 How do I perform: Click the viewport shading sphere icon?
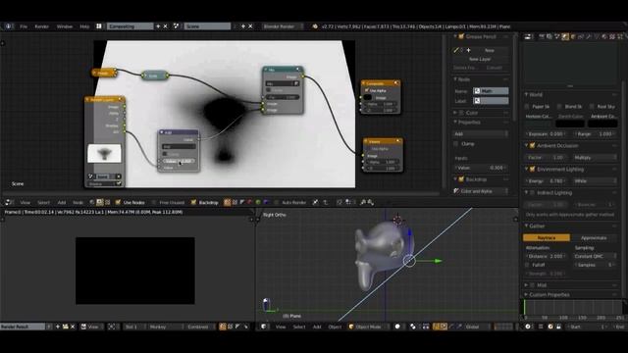pyautogui.click(x=397, y=327)
